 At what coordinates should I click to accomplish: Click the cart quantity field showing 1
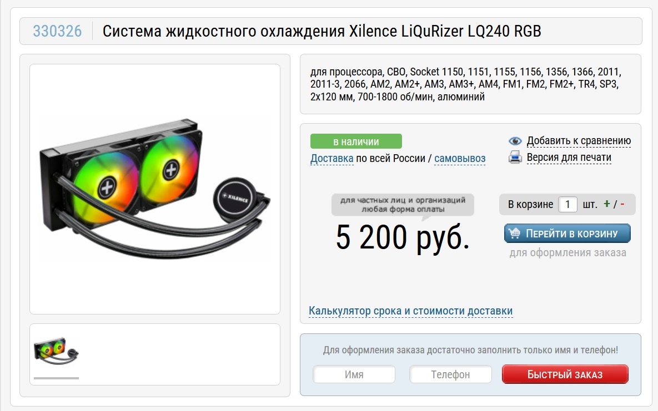pos(567,204)
